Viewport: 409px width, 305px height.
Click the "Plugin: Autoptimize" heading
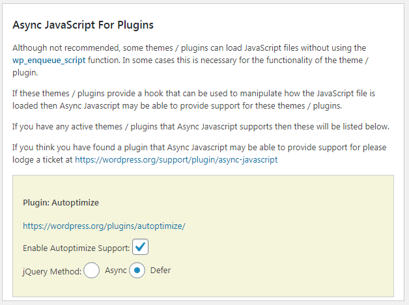(61, 203)
